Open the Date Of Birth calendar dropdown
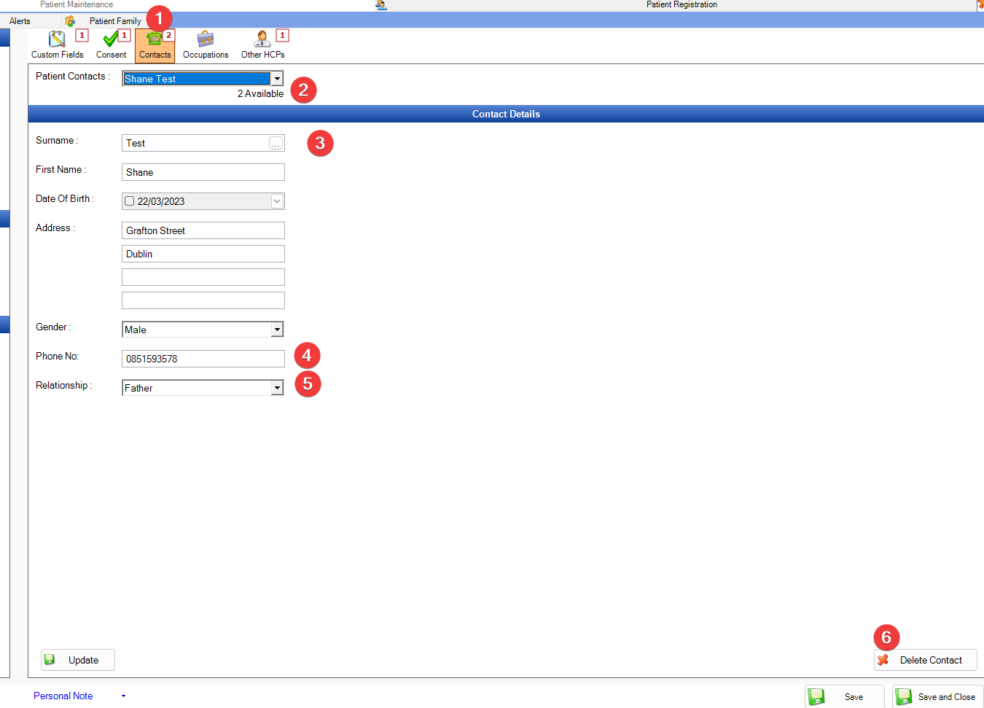 click(277, 201)
